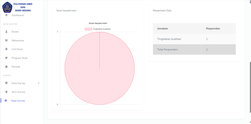
Task: Click the Jawaban column header
Action: point(163,28)
